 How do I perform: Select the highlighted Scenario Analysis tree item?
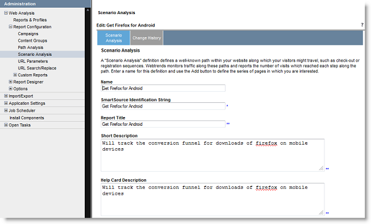(x=35, y=54)
